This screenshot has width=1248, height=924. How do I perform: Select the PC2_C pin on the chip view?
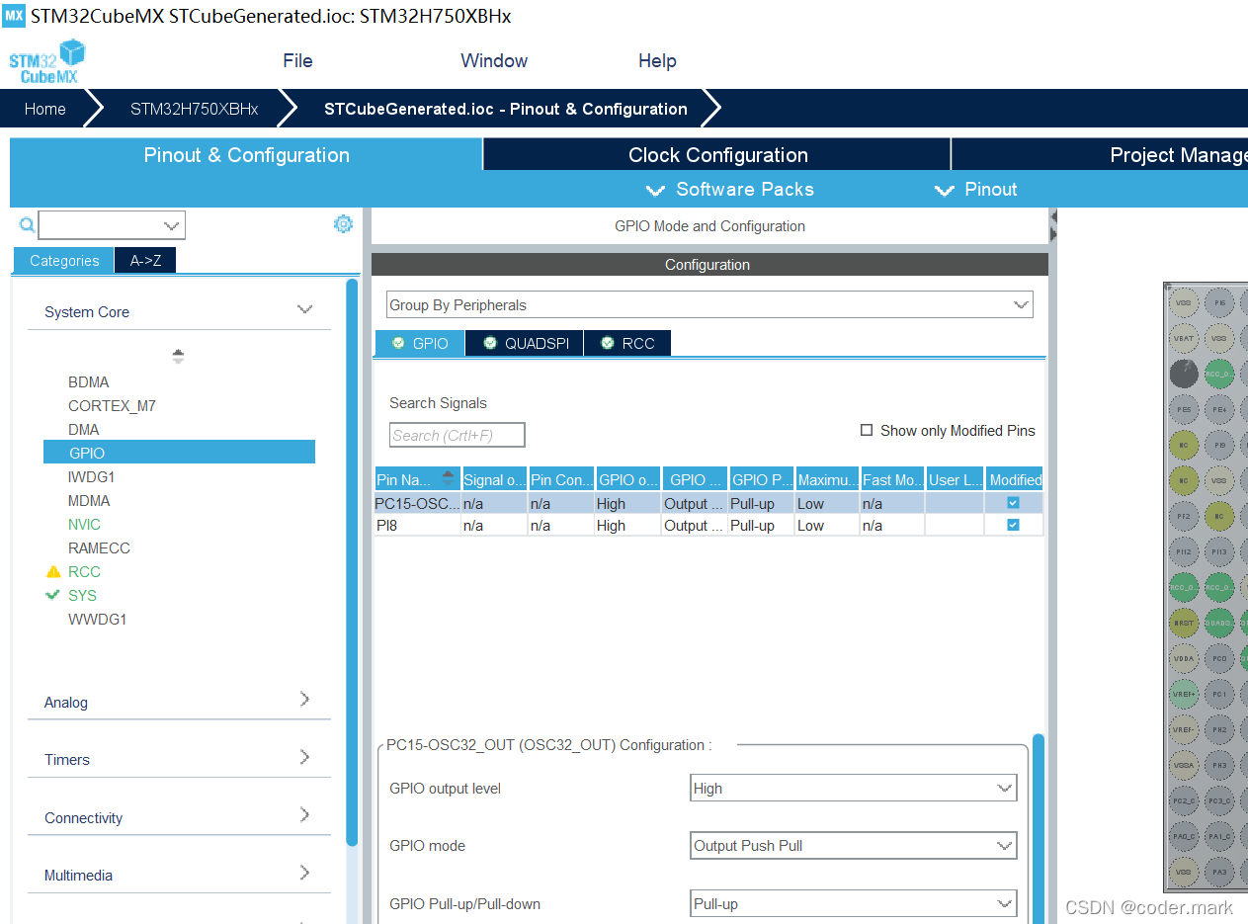[1184, 800]
